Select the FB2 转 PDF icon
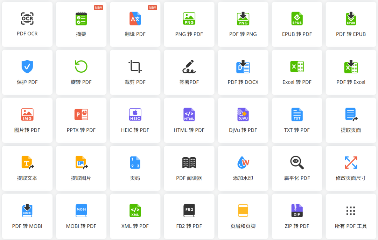378x240 pixels. (x=189, y=210)
